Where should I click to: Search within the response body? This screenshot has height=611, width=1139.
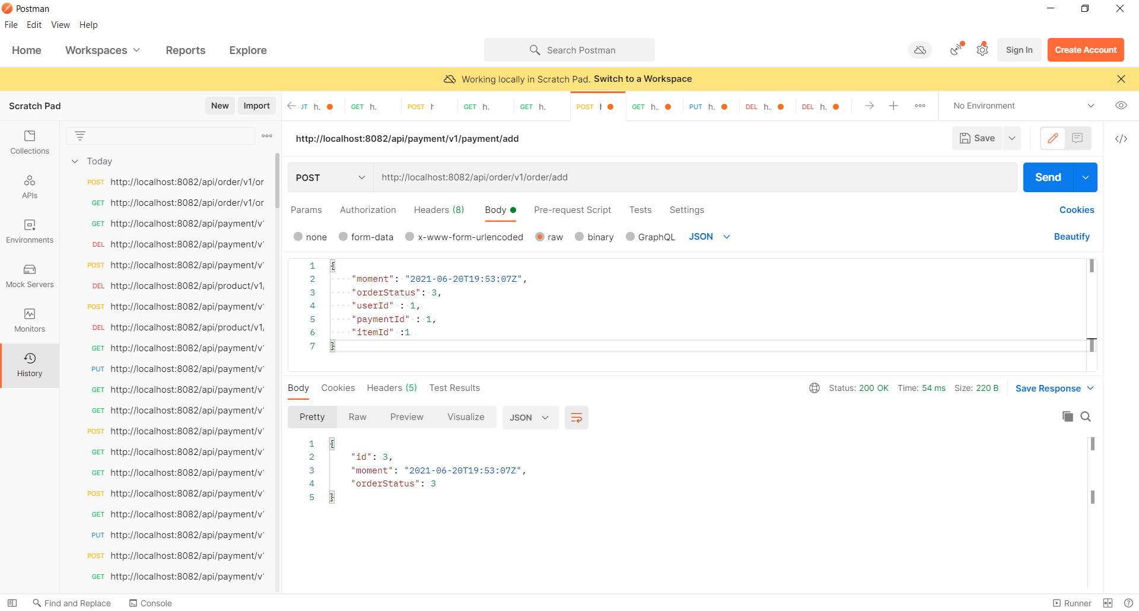click(1086, 416)
